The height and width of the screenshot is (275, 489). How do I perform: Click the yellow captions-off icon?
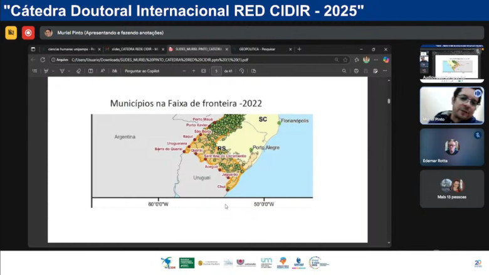coord(11,33)
